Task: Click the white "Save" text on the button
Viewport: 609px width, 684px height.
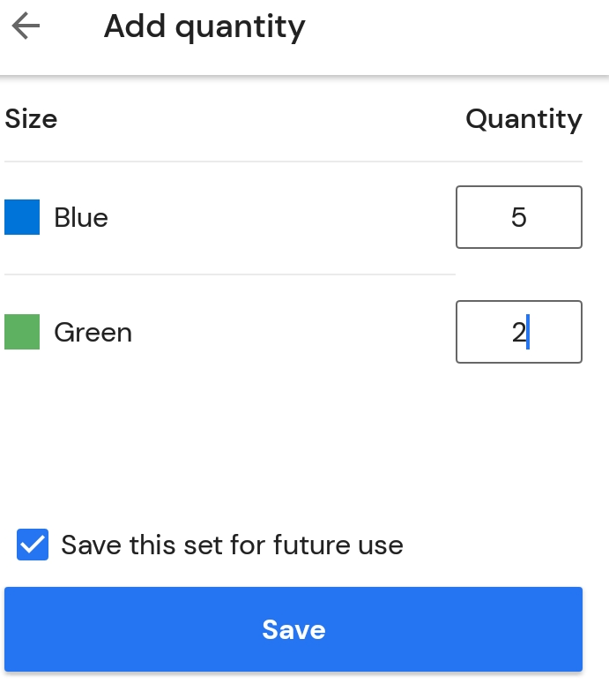Action: [293, 629]
